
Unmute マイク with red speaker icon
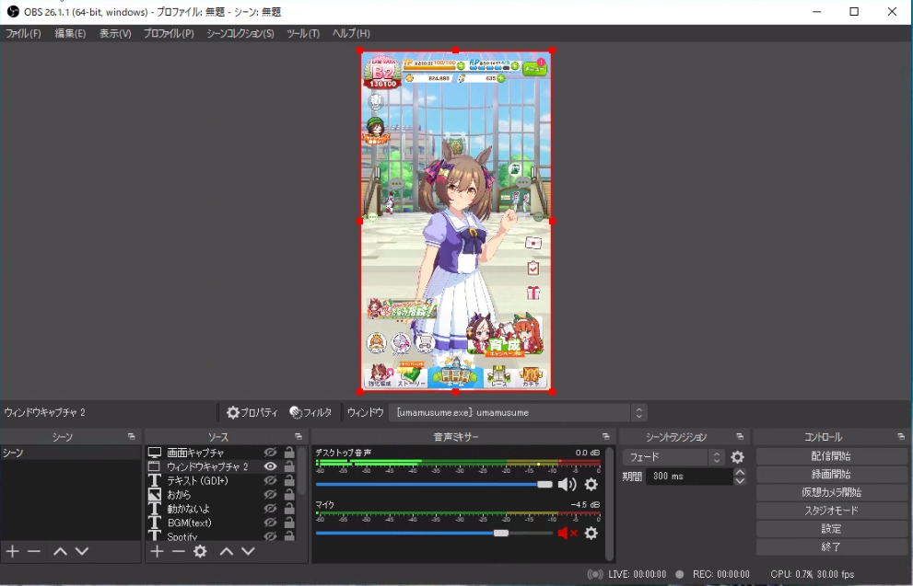(x=568, y=533)
